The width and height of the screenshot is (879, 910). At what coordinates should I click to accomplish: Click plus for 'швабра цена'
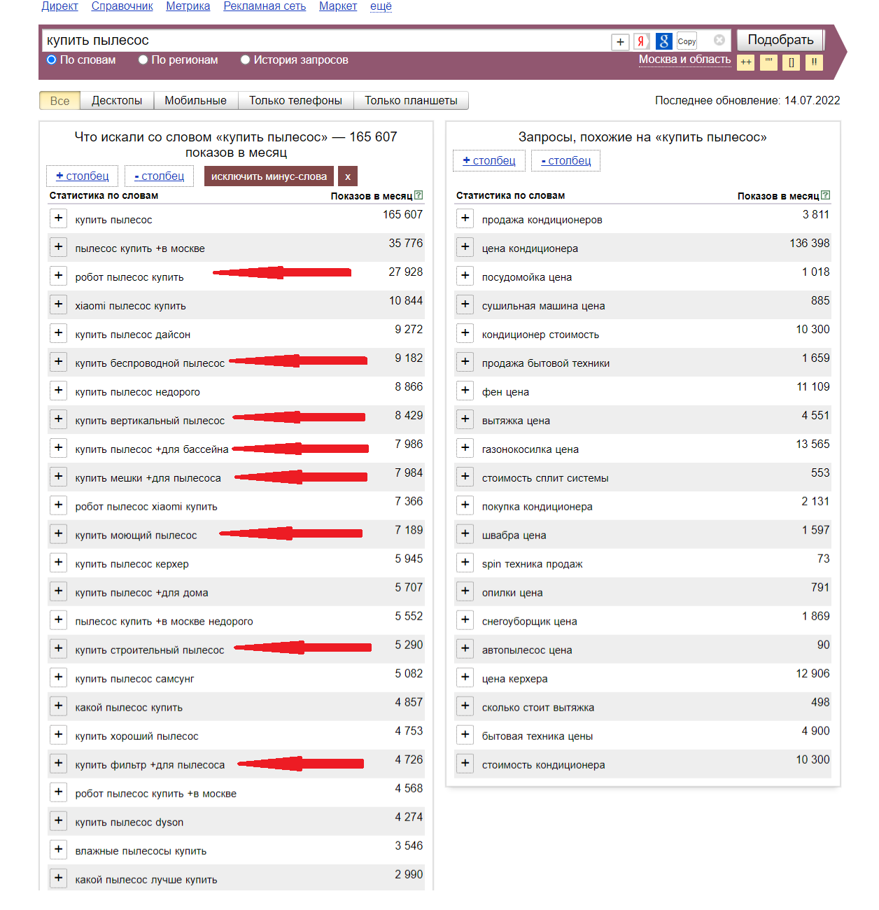click(x=465, y=534)
